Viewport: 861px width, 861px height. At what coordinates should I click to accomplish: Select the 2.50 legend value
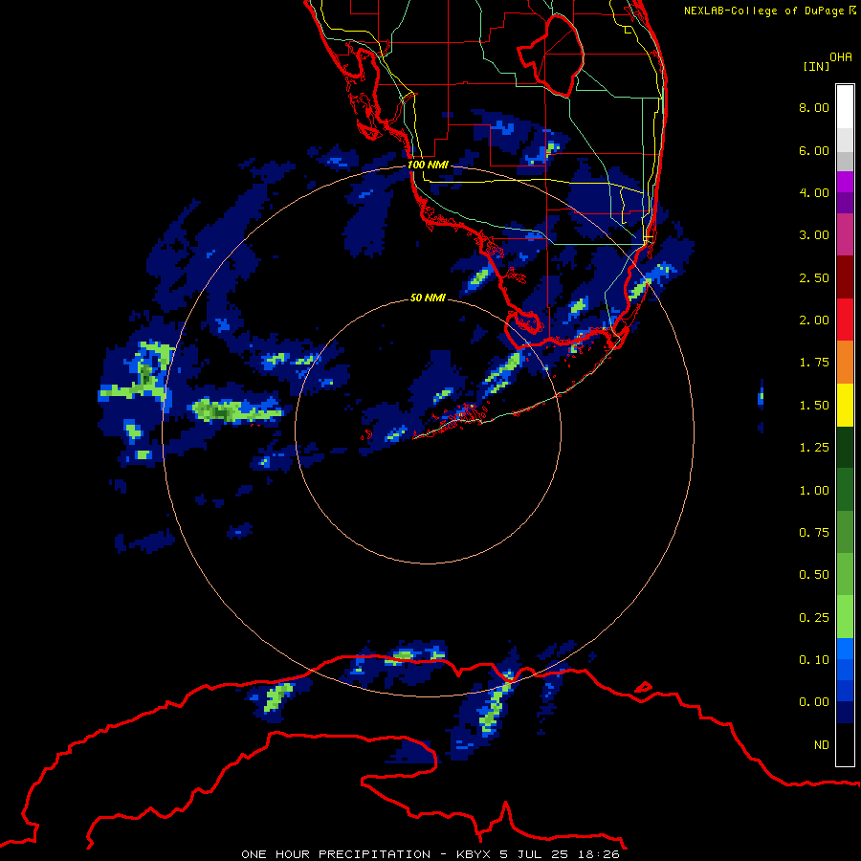tap(814, 277)
